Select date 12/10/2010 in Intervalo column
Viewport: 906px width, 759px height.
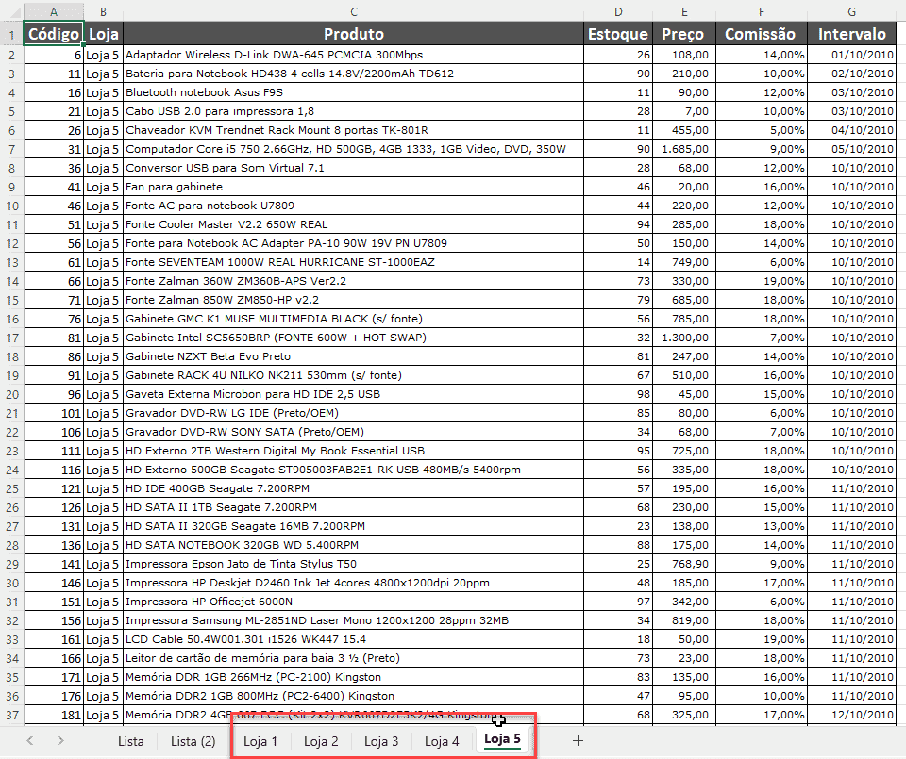tap(851, 715)
